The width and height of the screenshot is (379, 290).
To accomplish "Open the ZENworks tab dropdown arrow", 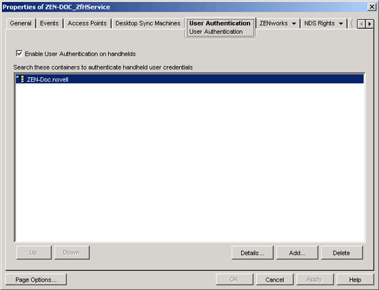I will pos(294,23).
